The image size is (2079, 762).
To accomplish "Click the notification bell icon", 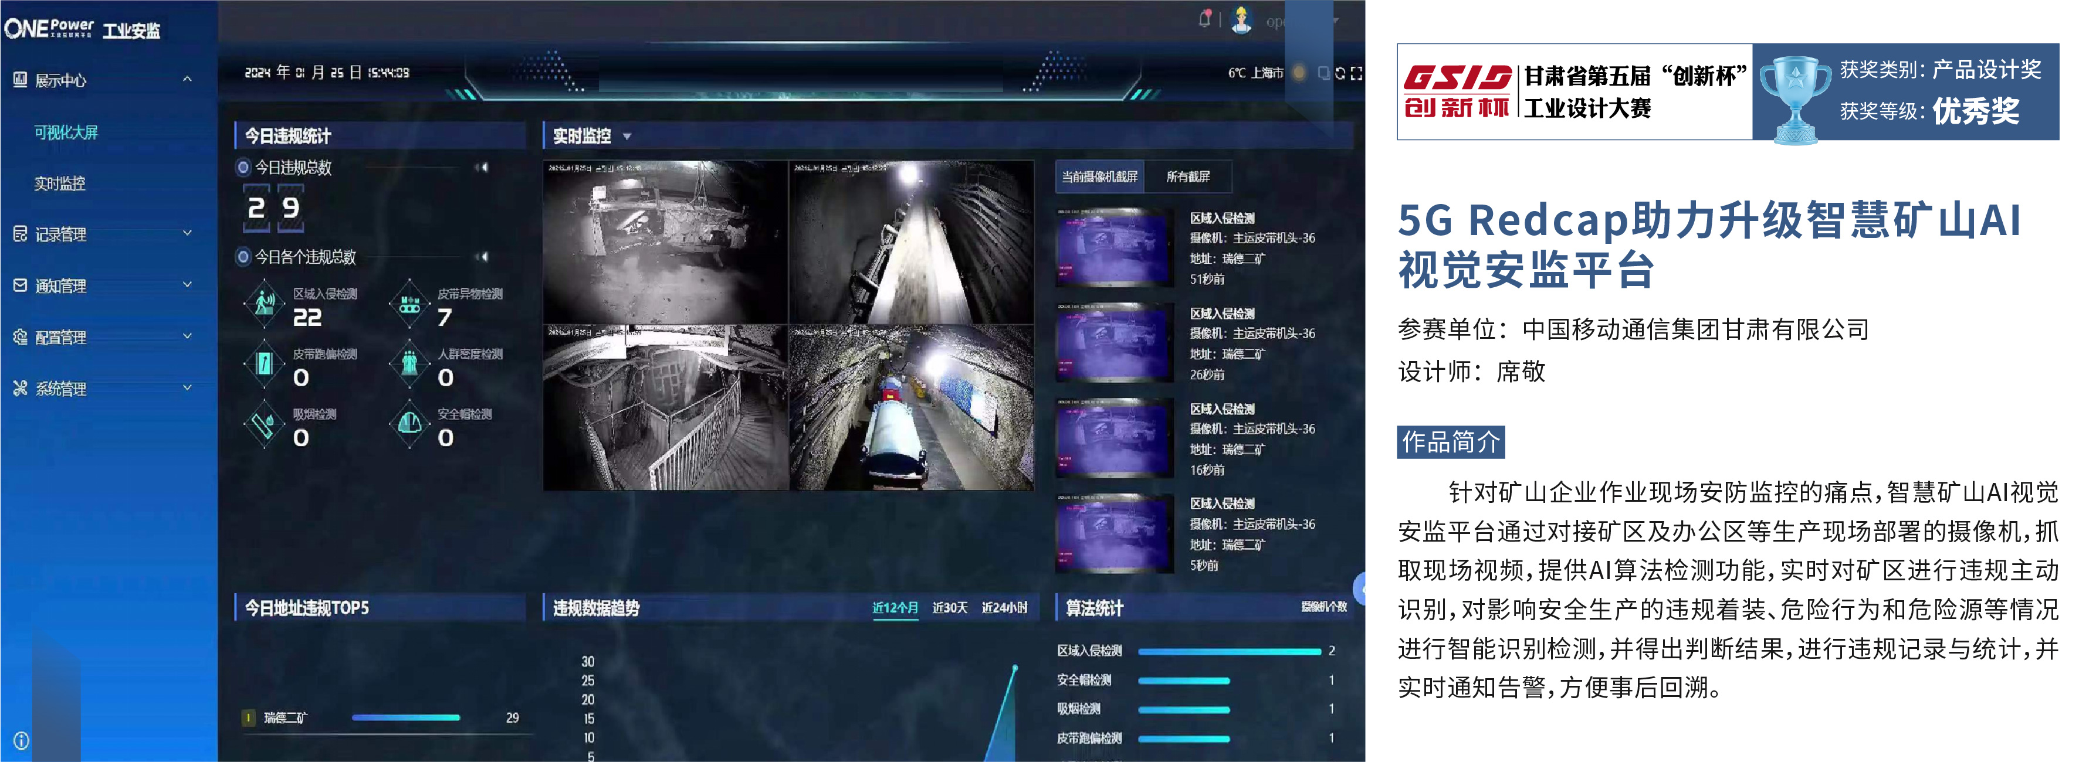I will click(x=1205, y=18).
